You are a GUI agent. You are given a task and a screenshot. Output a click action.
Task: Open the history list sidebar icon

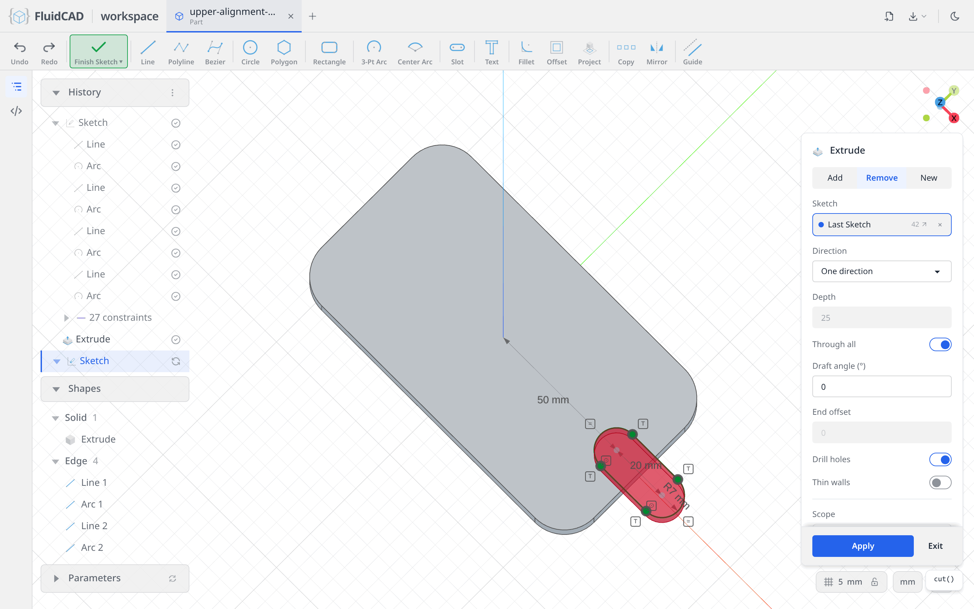pos(16,86)
